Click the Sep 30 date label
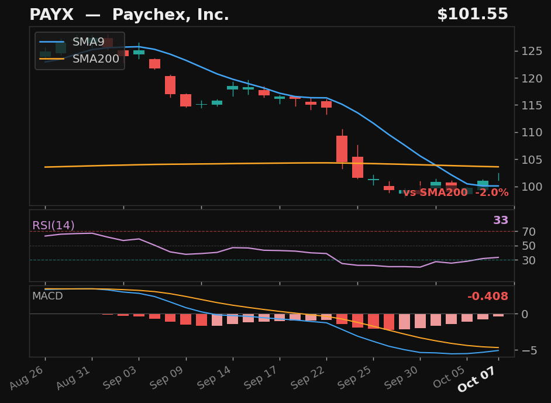 pyautogui.click(x=402, y=377)
